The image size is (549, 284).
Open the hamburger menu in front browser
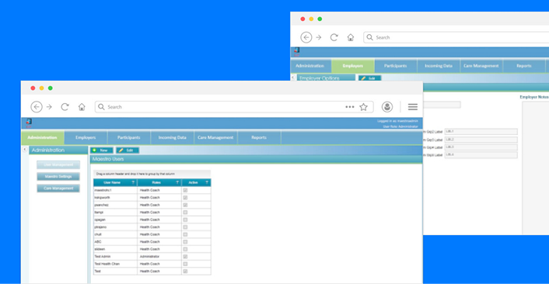(x=413, y=107)
